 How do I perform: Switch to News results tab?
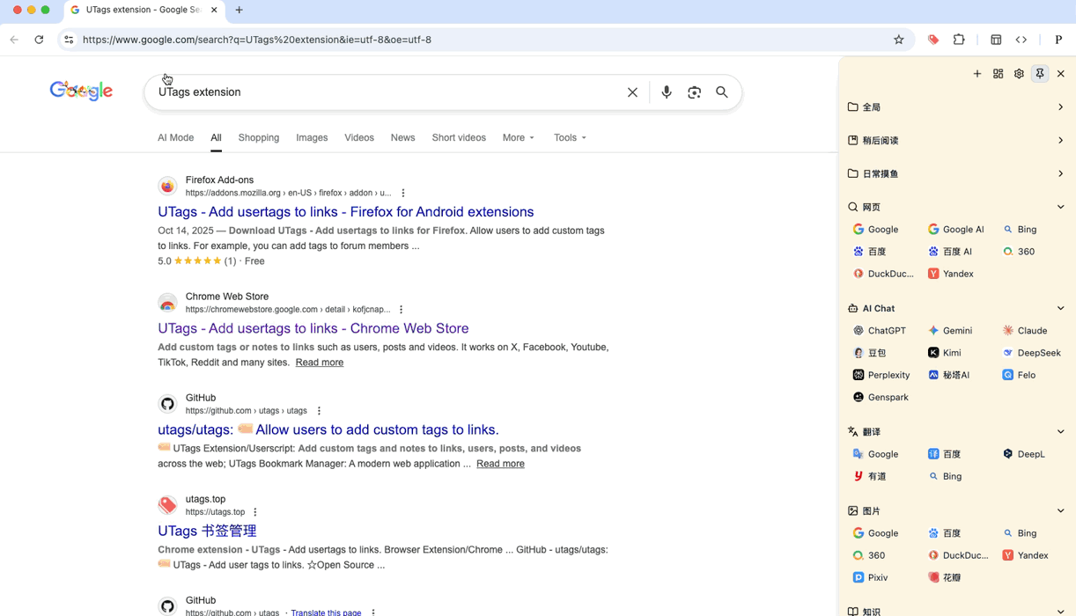[x=402, y=138]
